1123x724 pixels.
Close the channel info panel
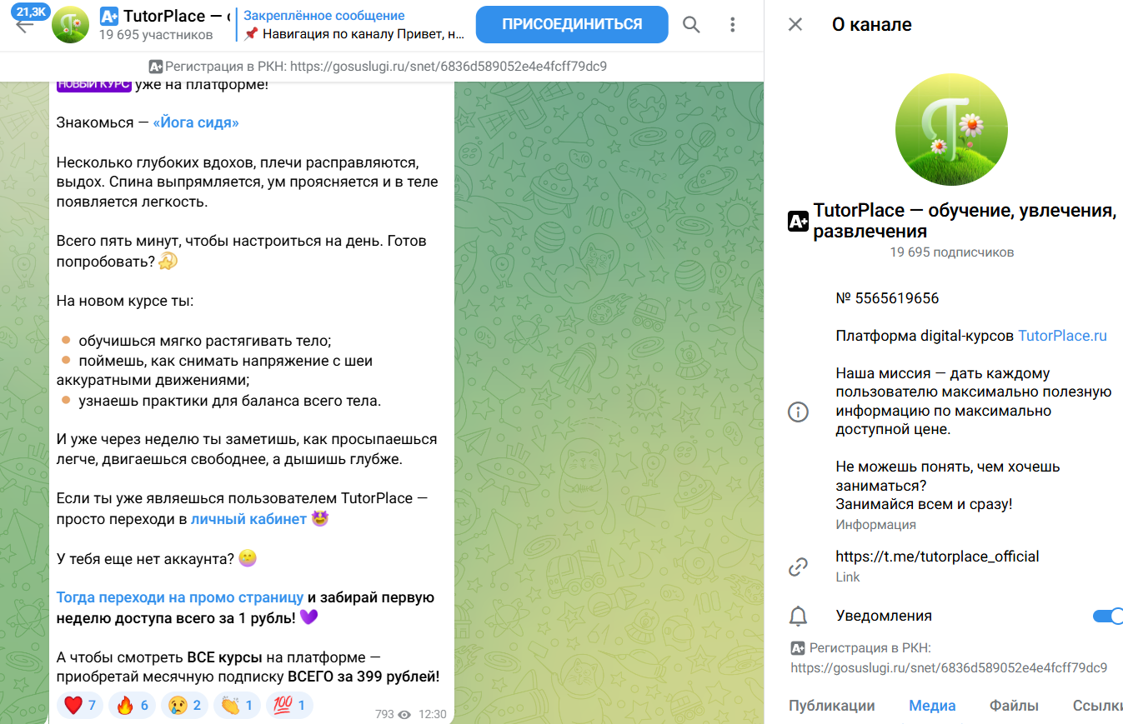795,24
